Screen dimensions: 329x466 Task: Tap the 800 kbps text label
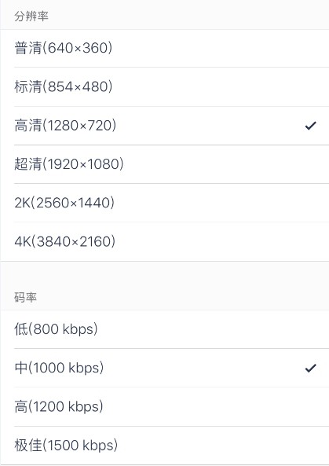(x=64, y=329)
